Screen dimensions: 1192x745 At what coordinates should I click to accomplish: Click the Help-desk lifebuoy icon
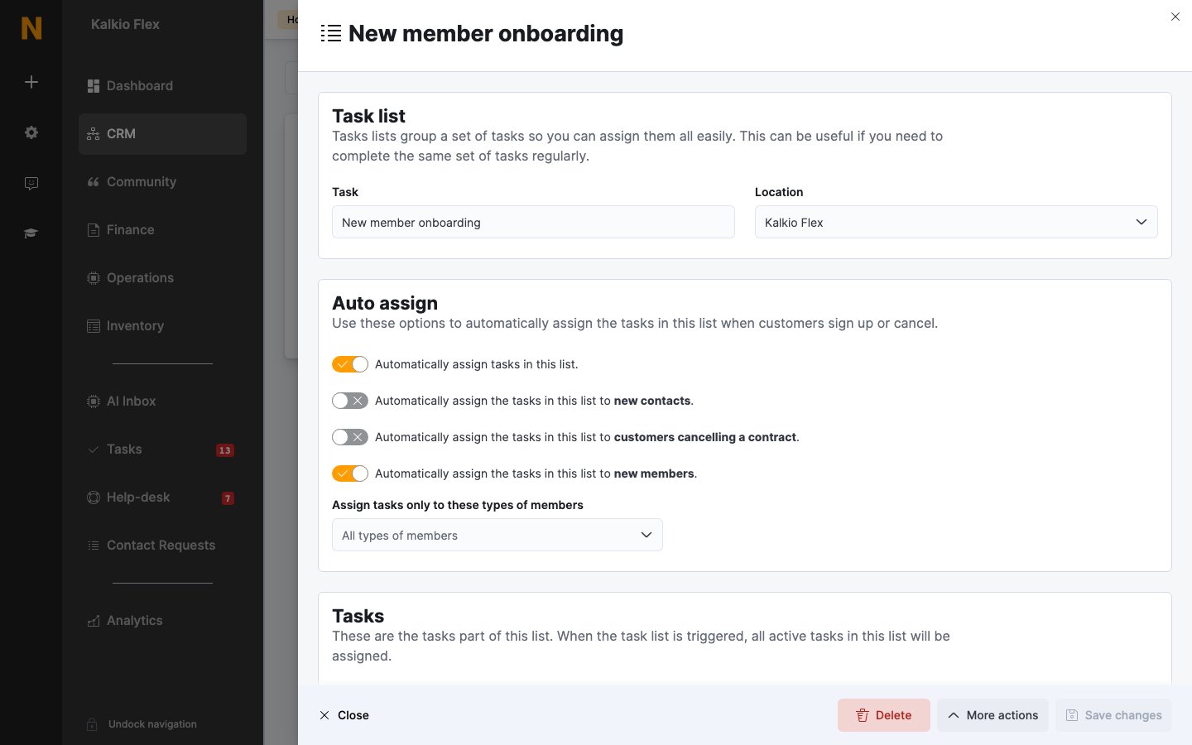coord(94,497)
